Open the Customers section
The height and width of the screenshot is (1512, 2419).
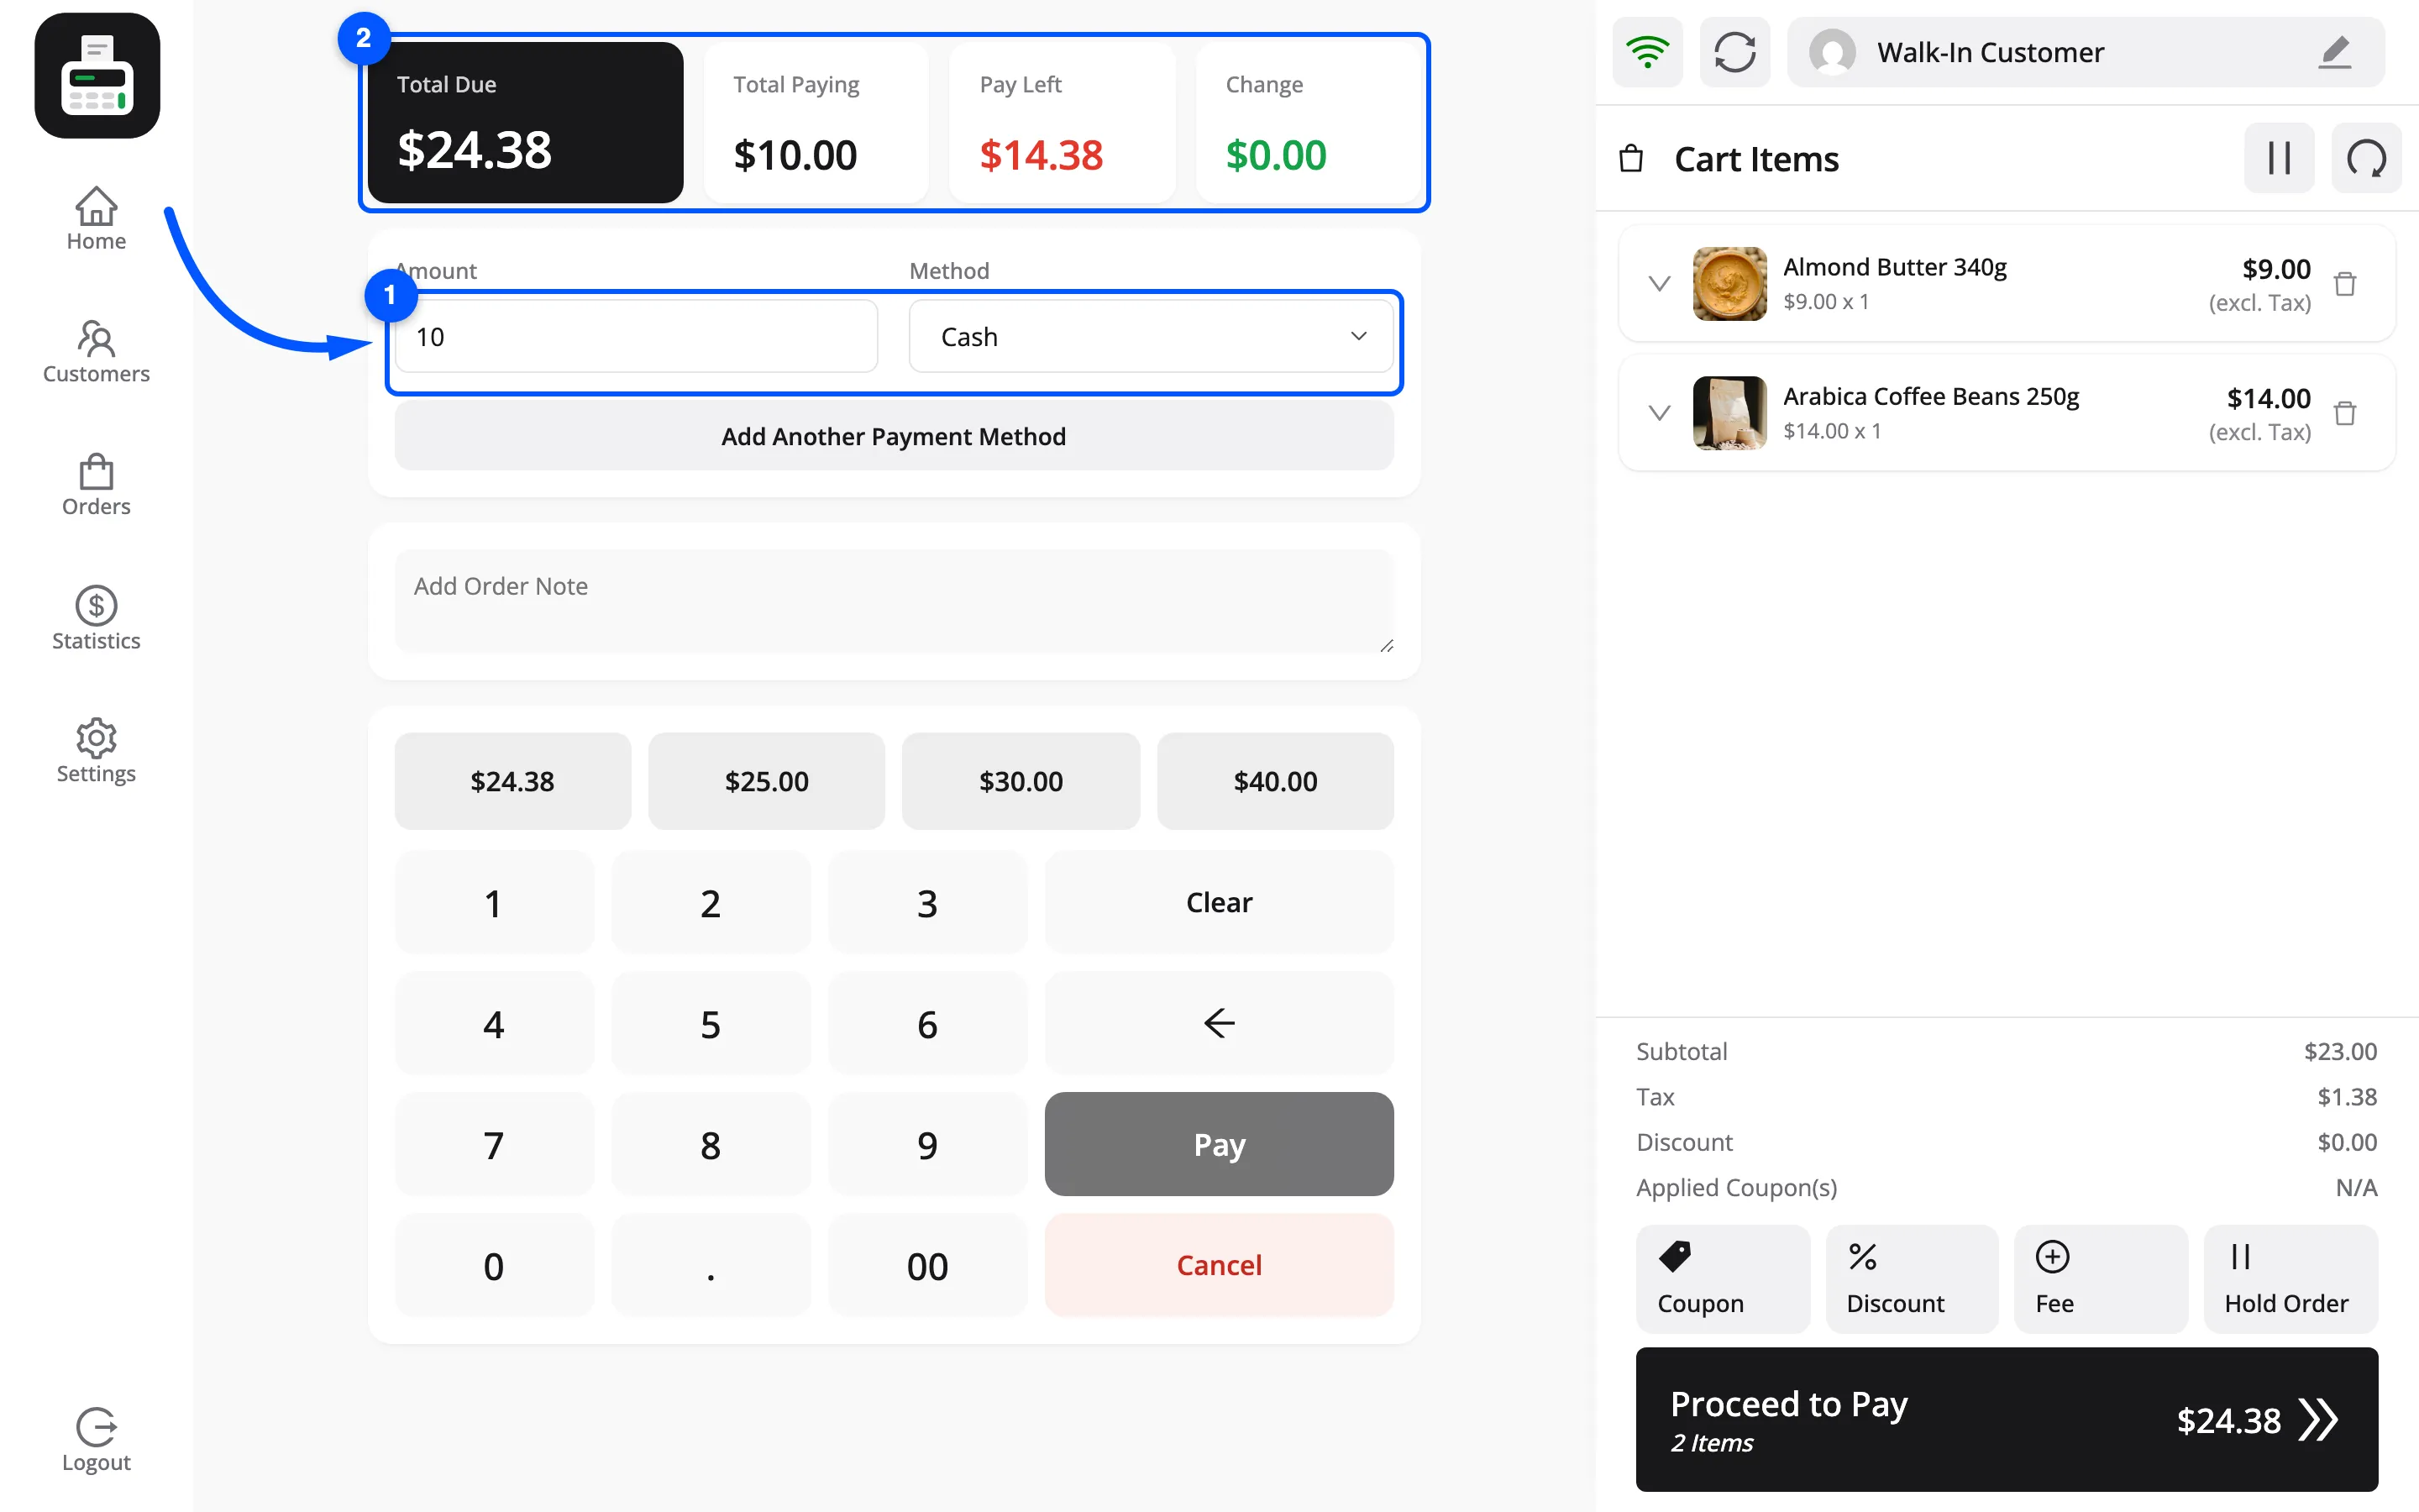[96, 352]
